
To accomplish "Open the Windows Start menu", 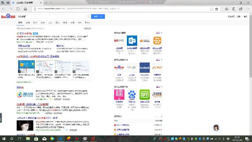I will pyautogui.click(x=4, y=138).
